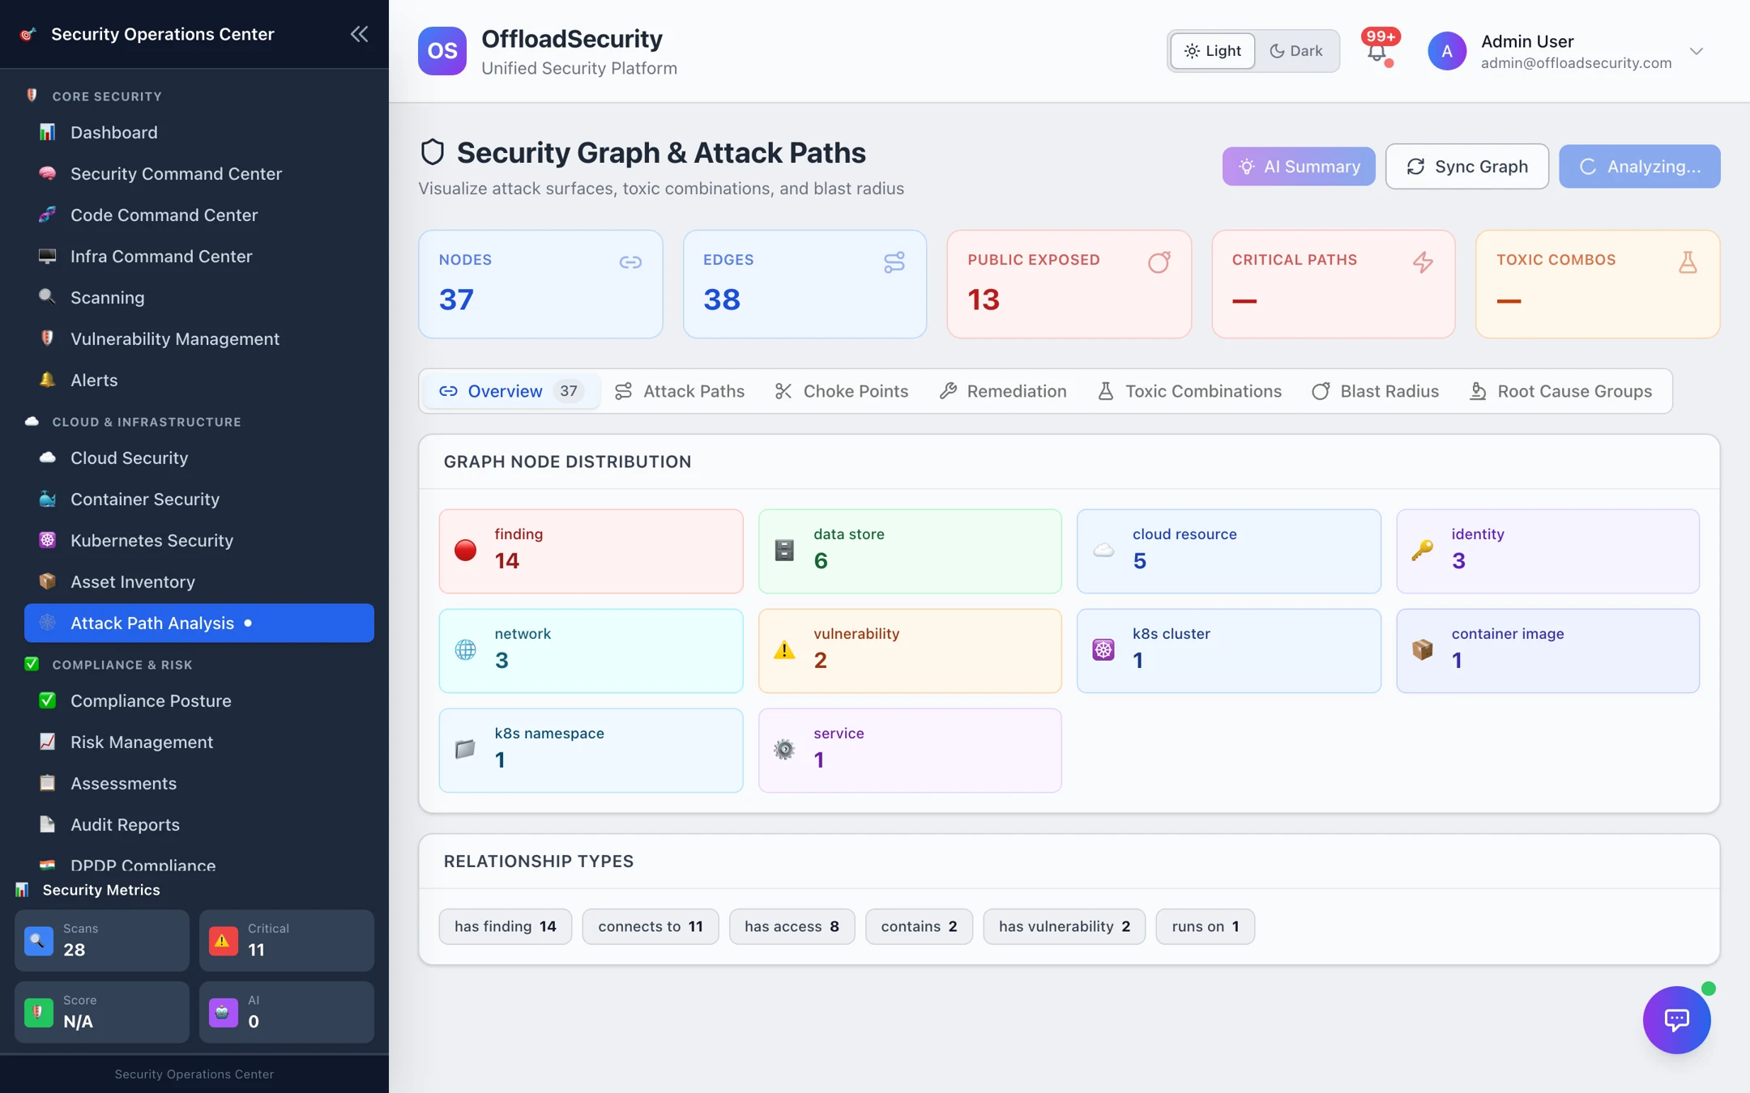Click the AI Summary button

pyautogui.click(x=1299, y=166)
